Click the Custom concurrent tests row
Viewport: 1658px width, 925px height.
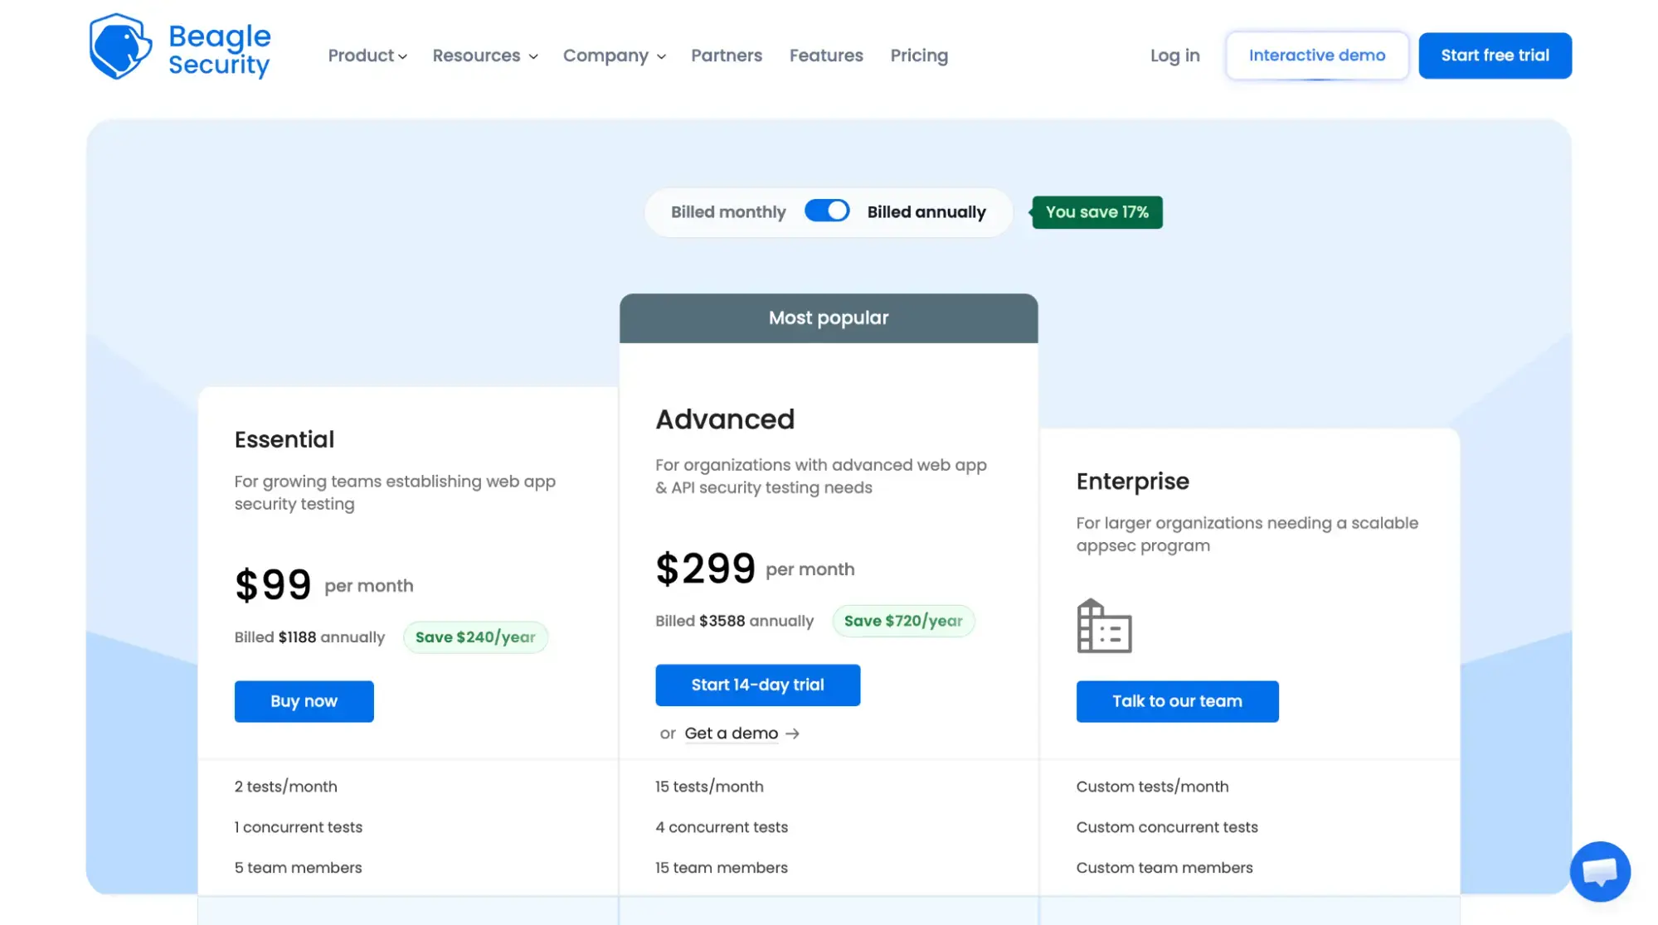(x=1167, y=827)
